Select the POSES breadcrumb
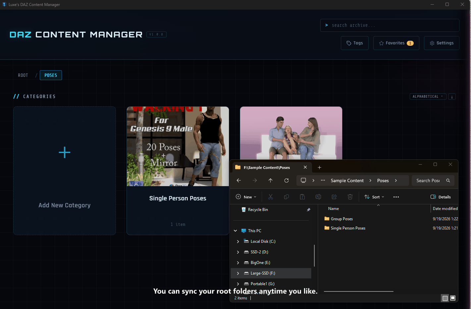This screenshot has width=471, height=309. (x=51, y=75)
